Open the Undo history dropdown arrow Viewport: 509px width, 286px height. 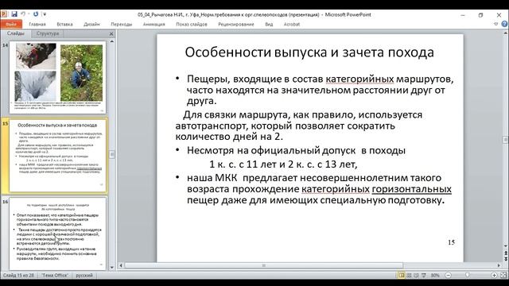(29, 14)
